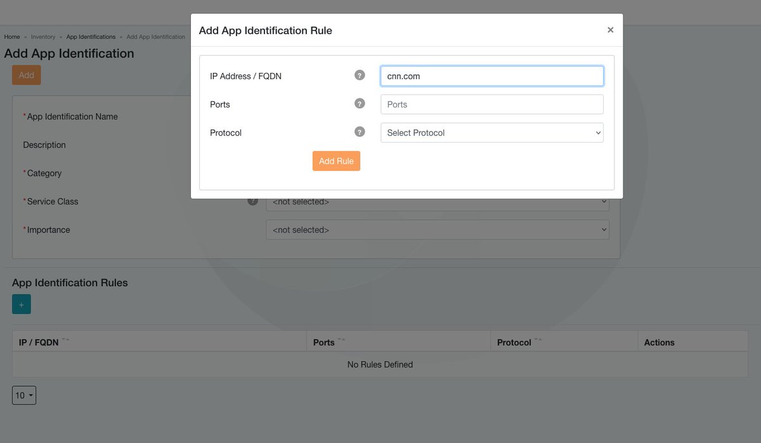Click the Importance label
This screenshot has height=443, width=761.
[x=49, y=229]
